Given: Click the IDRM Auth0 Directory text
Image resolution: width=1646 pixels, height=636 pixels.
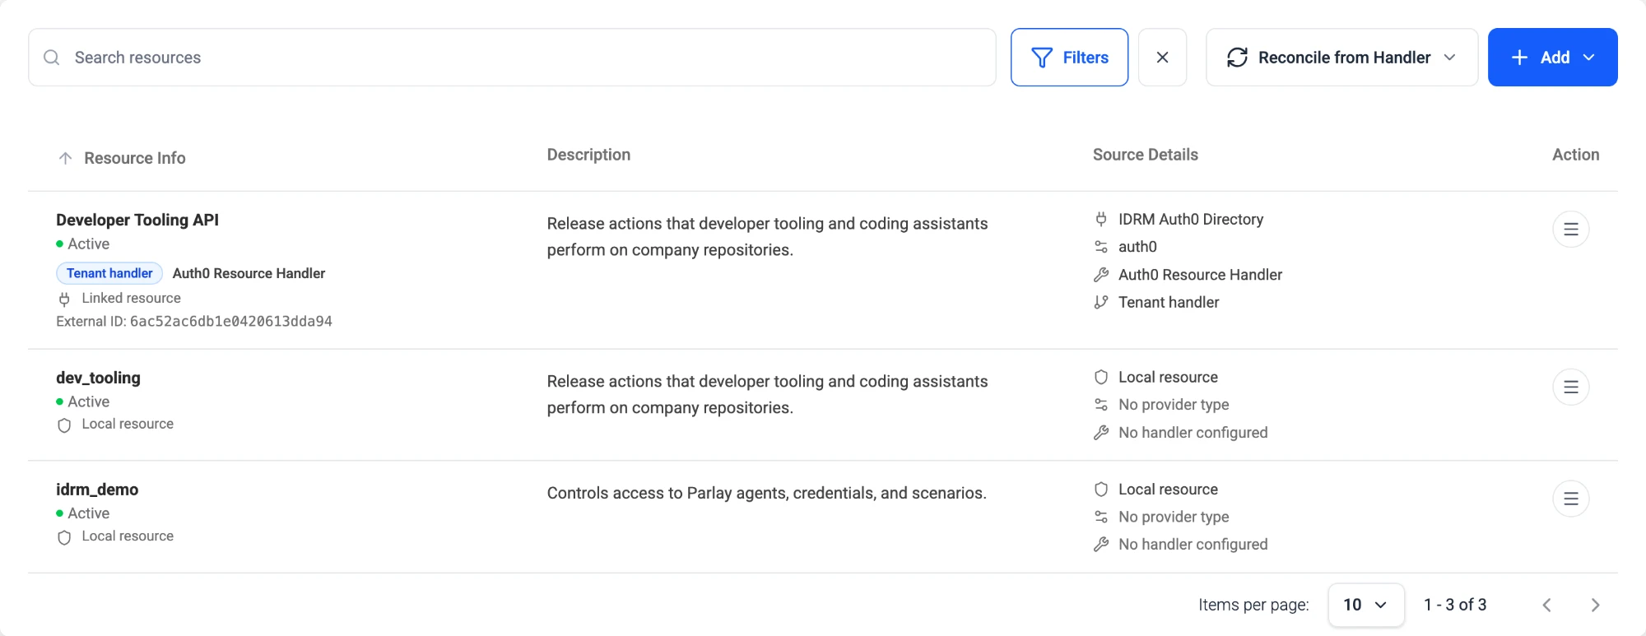Looking at the screenshot, I should tap(1190, 220).
